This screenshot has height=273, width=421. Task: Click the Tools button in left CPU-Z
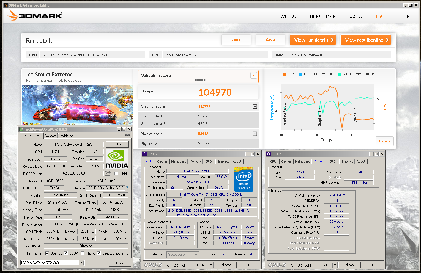[201, 265]
